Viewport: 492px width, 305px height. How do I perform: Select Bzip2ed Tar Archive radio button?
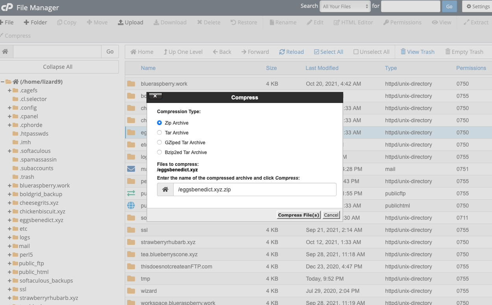pyautogui.click(x=159, y=152)
